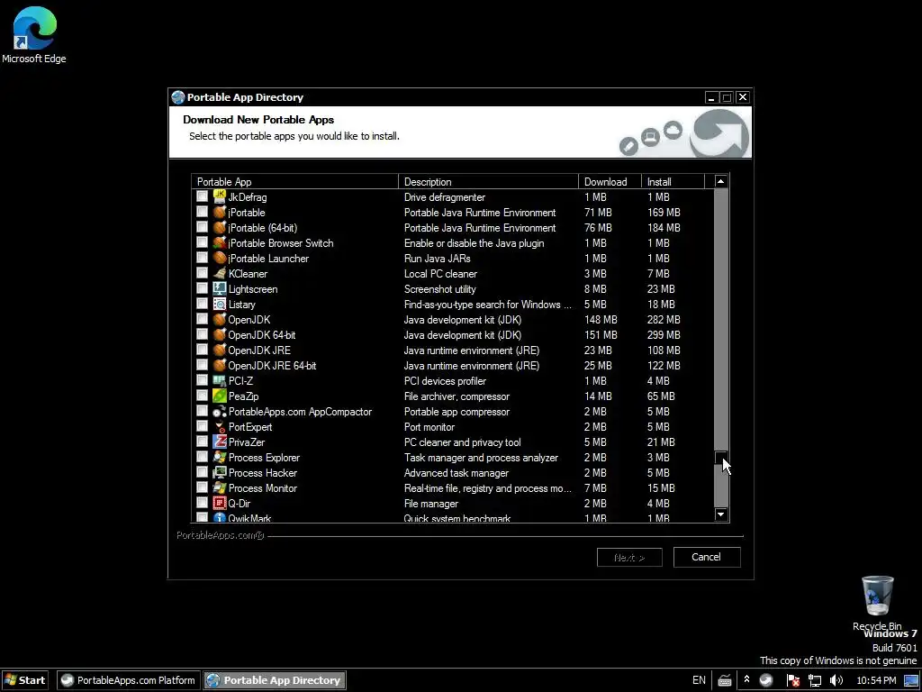Click the Process Hacker icon

click(220, 472)
